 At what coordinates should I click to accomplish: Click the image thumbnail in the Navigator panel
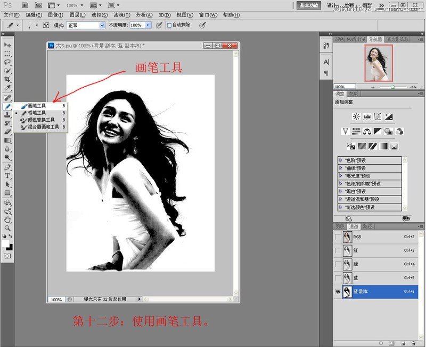(x=380, y=63)
